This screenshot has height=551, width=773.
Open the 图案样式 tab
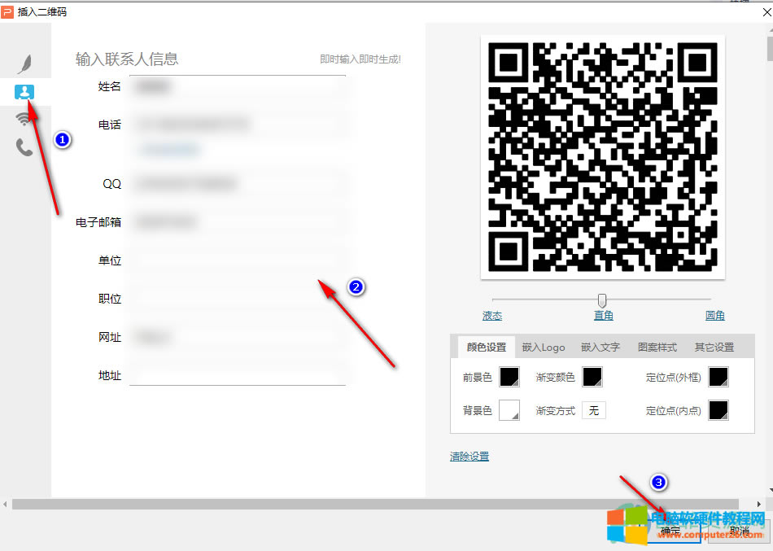pos(657,346)
